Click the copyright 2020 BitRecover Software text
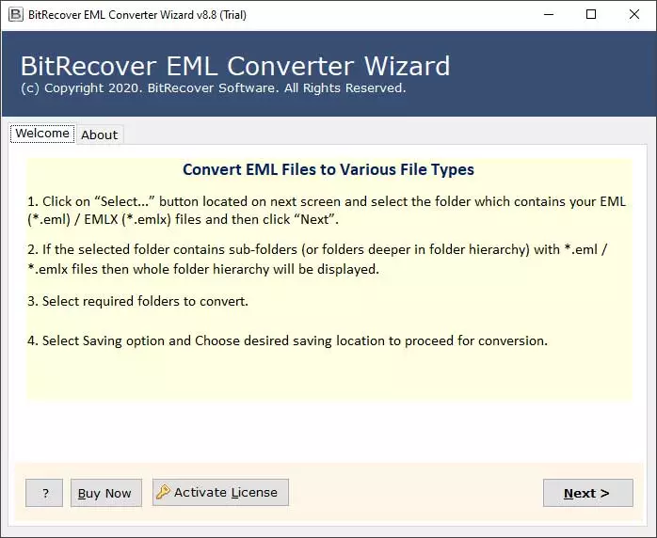Screen dimensions: 657x538 click(x=214, y=88)
